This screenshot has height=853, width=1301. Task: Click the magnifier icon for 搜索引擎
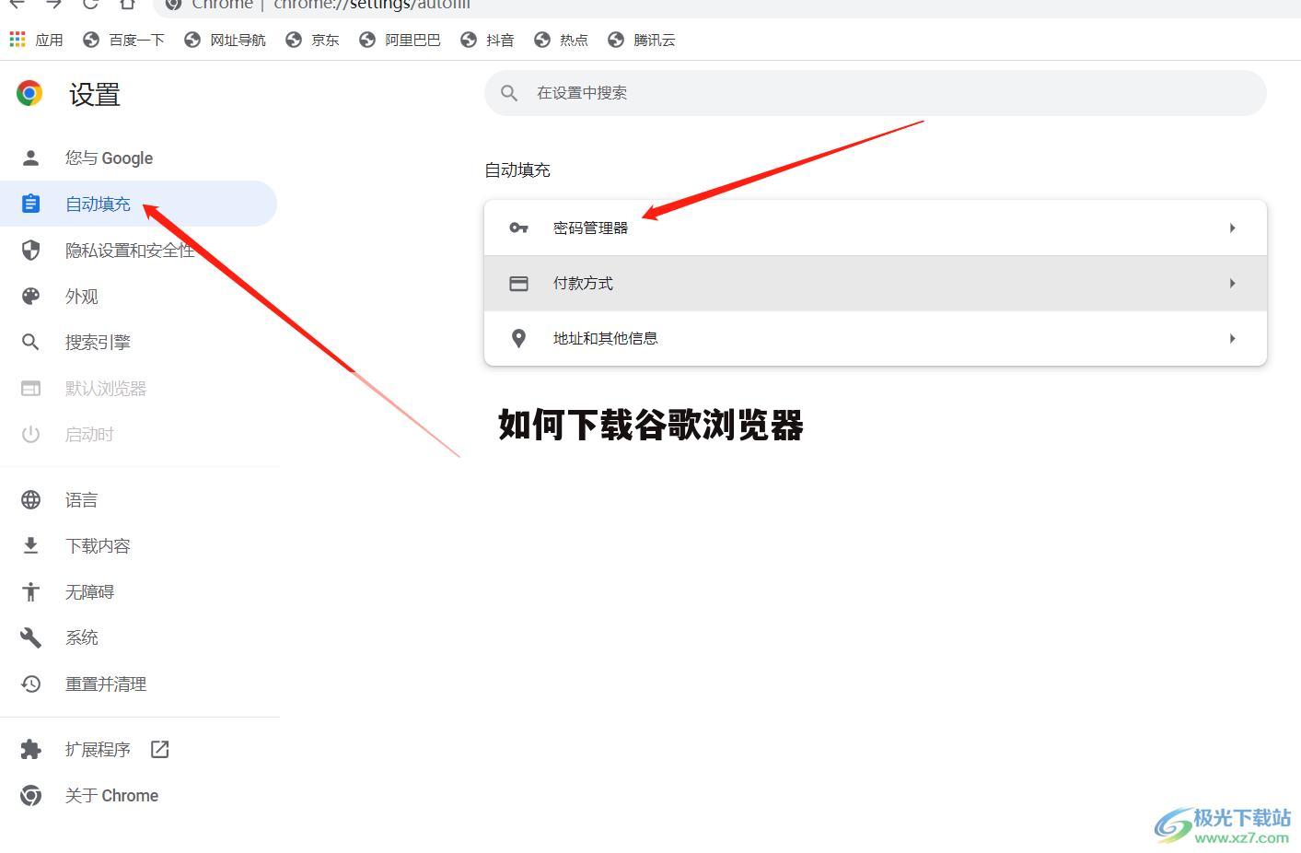(x=30, y=342)
